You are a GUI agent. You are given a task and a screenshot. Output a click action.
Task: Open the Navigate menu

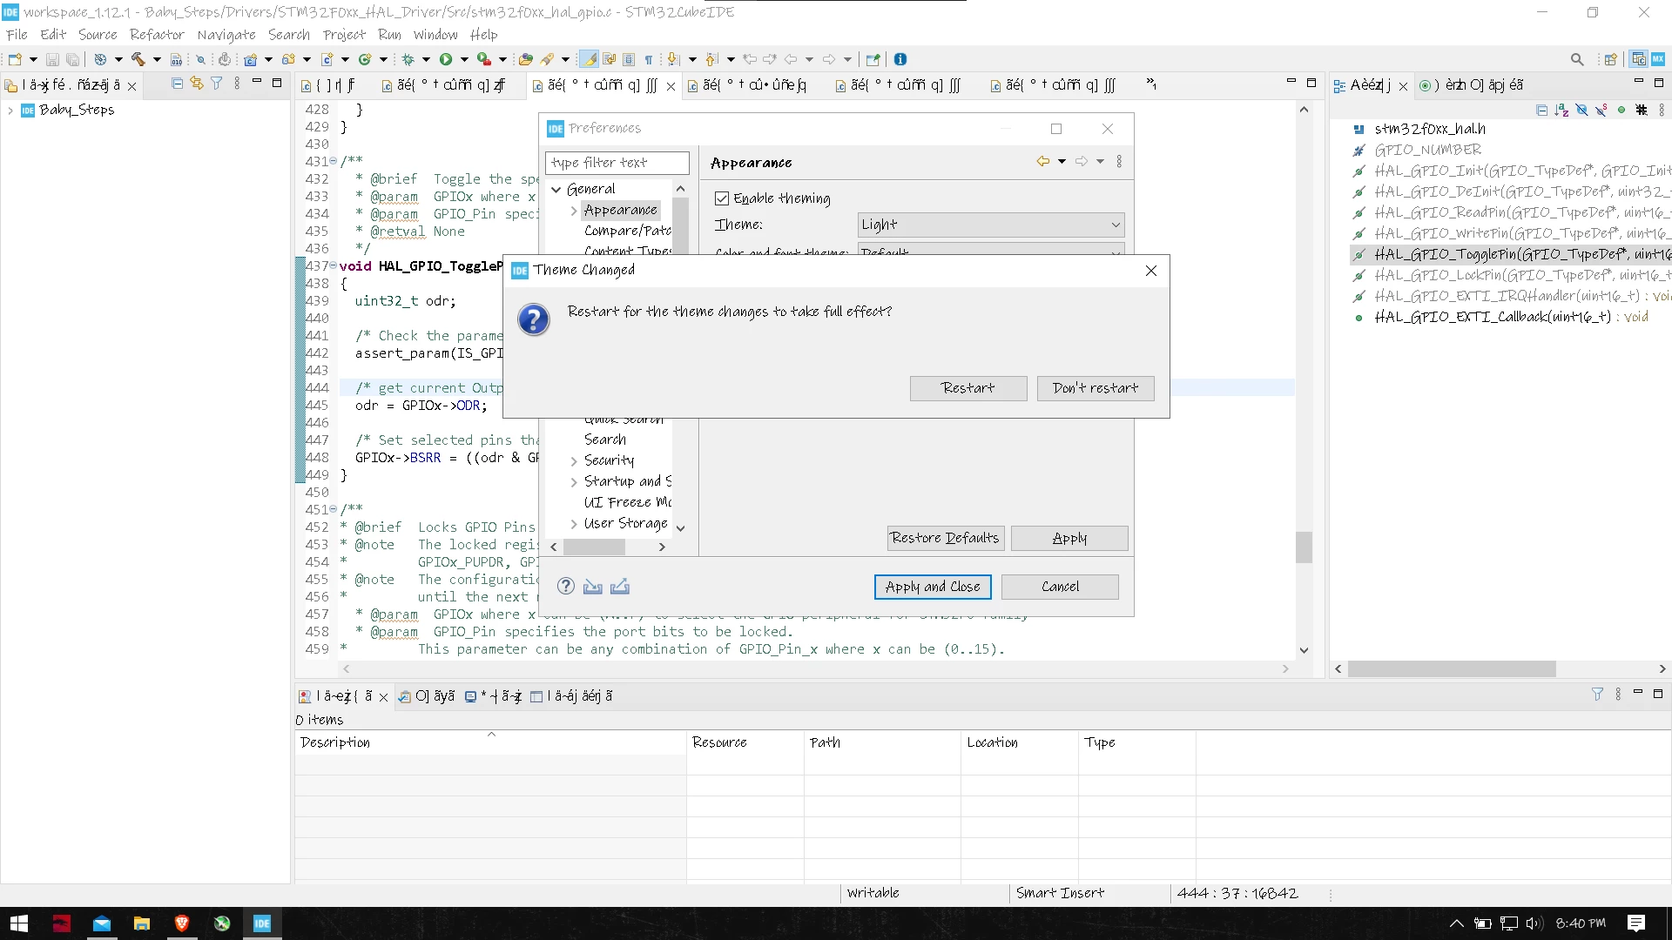tap(226, 35)
